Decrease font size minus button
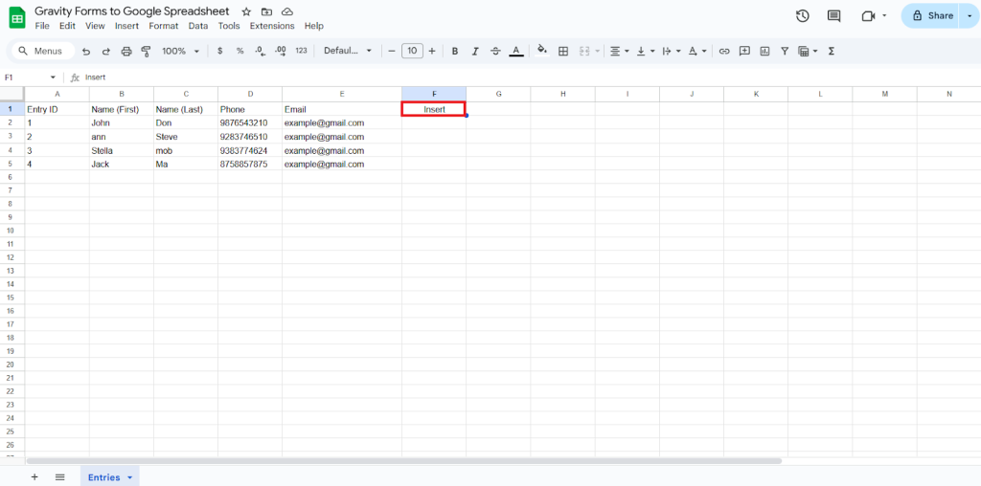The height and width of the screenshot is (486, 981). [392, 52]
